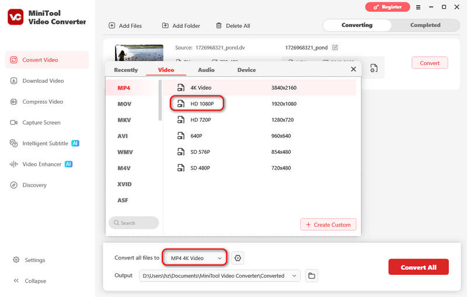Click the Video Enhancer AI badge
The height and width of the screenshot is (297, 467).
(68, 164)
